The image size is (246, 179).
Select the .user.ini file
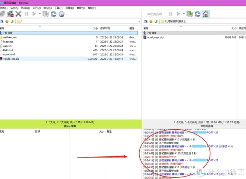click(x=69, y=46)
